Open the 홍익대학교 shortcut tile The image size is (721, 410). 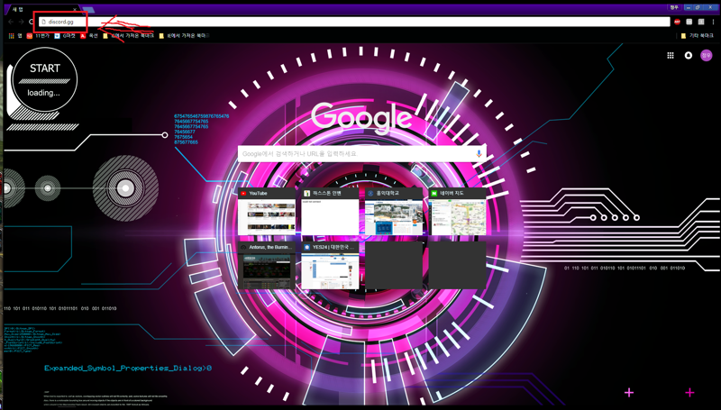[x=394, y=212]
